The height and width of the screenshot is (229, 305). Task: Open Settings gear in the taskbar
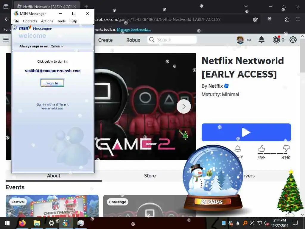51,223
